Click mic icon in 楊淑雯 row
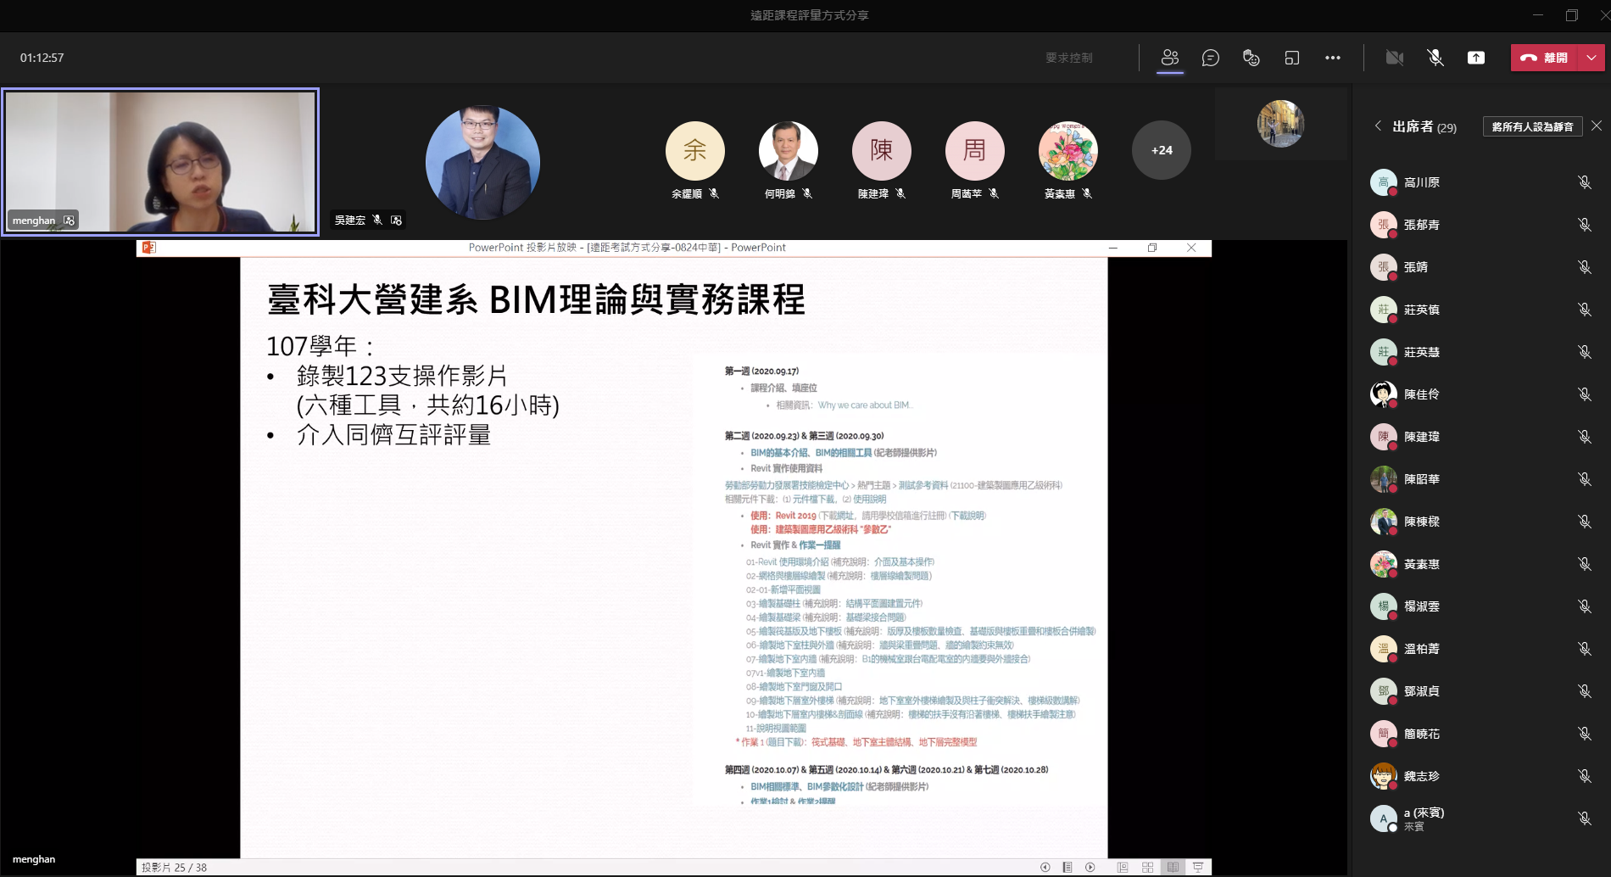The height and width of the screenshot is (877, 1611). pos(1584,606)
